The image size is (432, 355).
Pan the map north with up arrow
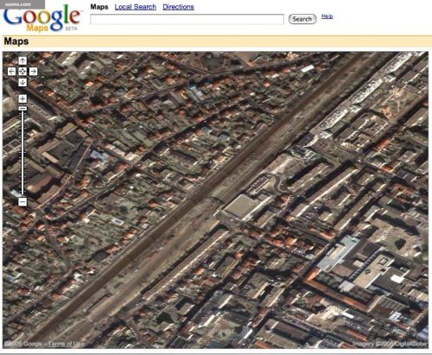pyautogui.click(x=22, y=60)
